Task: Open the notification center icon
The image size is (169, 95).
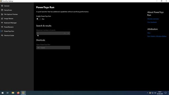Action: pyautogui.click(x=166, y=93)
